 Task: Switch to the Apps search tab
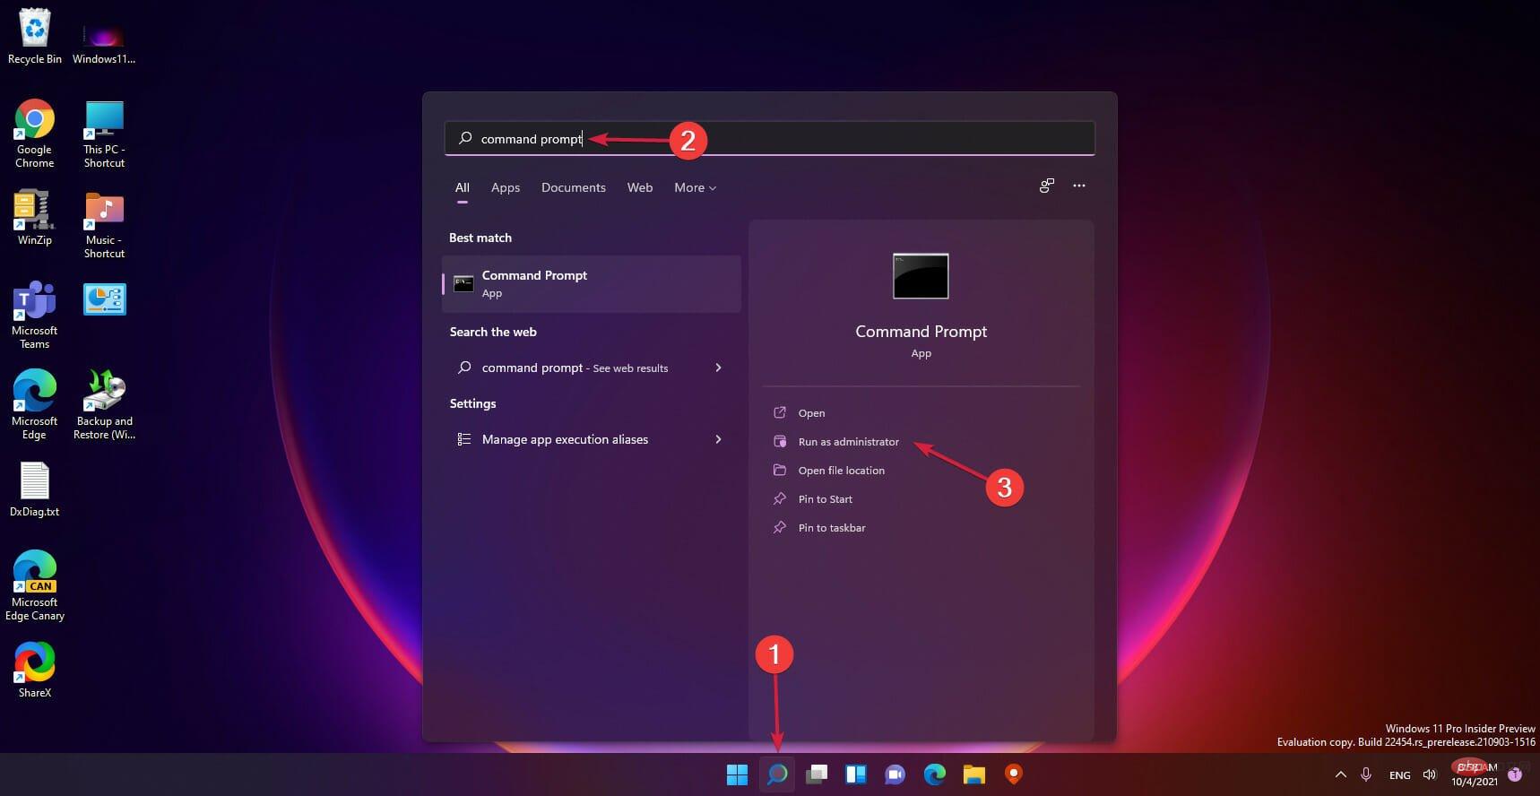(x=506, y=187)
